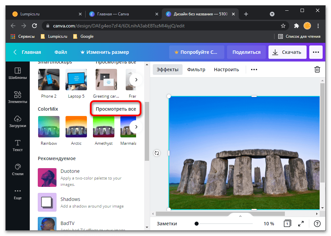The width and height of the screenshot is (331, 236).
Task: Click the address bar URL
Action: coord(119,26)
